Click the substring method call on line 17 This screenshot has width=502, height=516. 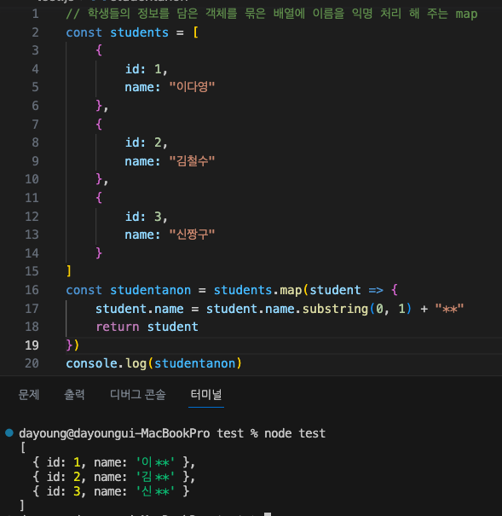(x=335, y=309)
